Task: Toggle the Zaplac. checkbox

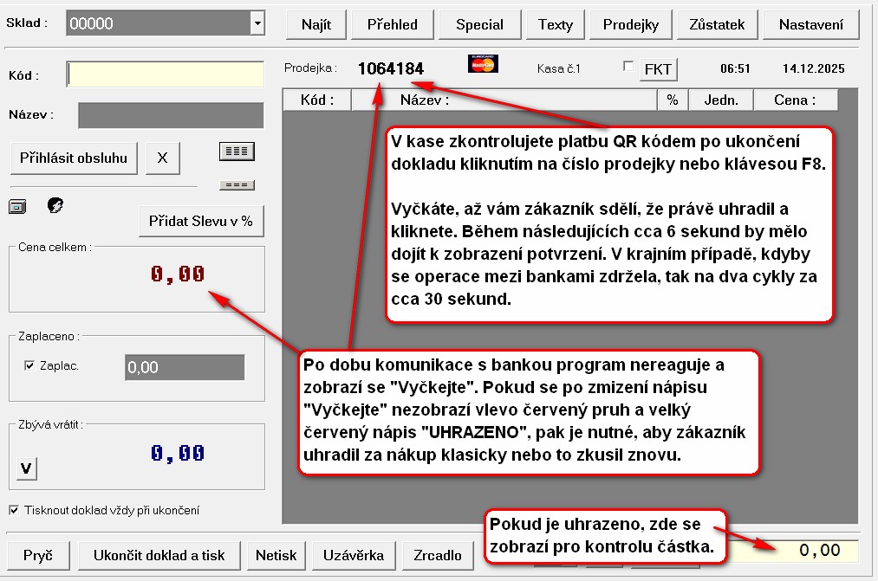Action: [29, 366]
